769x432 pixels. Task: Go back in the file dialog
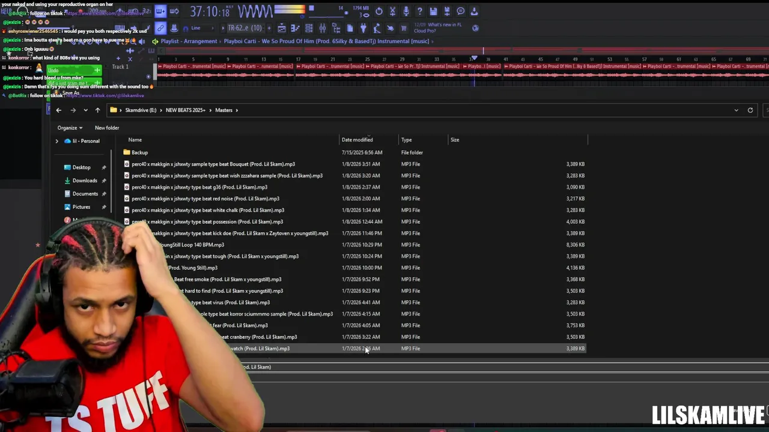(x=58, y=110)
